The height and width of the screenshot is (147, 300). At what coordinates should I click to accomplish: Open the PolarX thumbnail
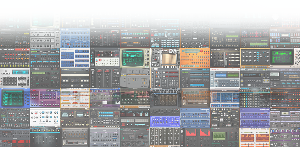[x=165, y=38]
